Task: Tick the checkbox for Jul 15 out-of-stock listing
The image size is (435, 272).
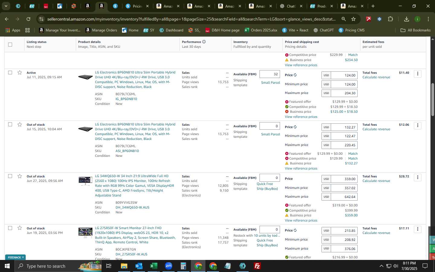Action: [x=10, y=125]
